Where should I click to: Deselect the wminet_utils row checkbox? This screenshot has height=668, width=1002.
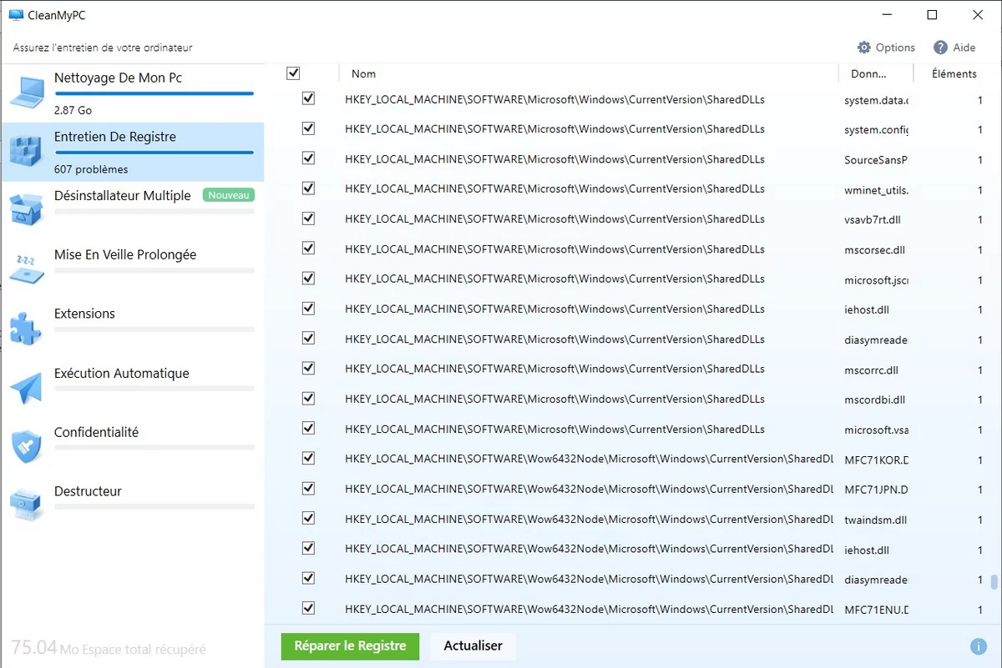tap(308, 188)
